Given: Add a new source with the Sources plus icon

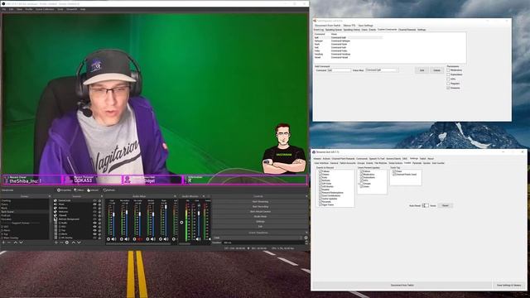Looking at the screenshot, I should [56, 243].
